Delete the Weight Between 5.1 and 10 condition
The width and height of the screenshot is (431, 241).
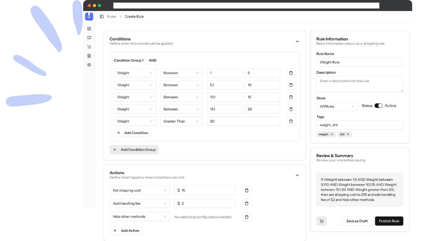tap(291, 85)
